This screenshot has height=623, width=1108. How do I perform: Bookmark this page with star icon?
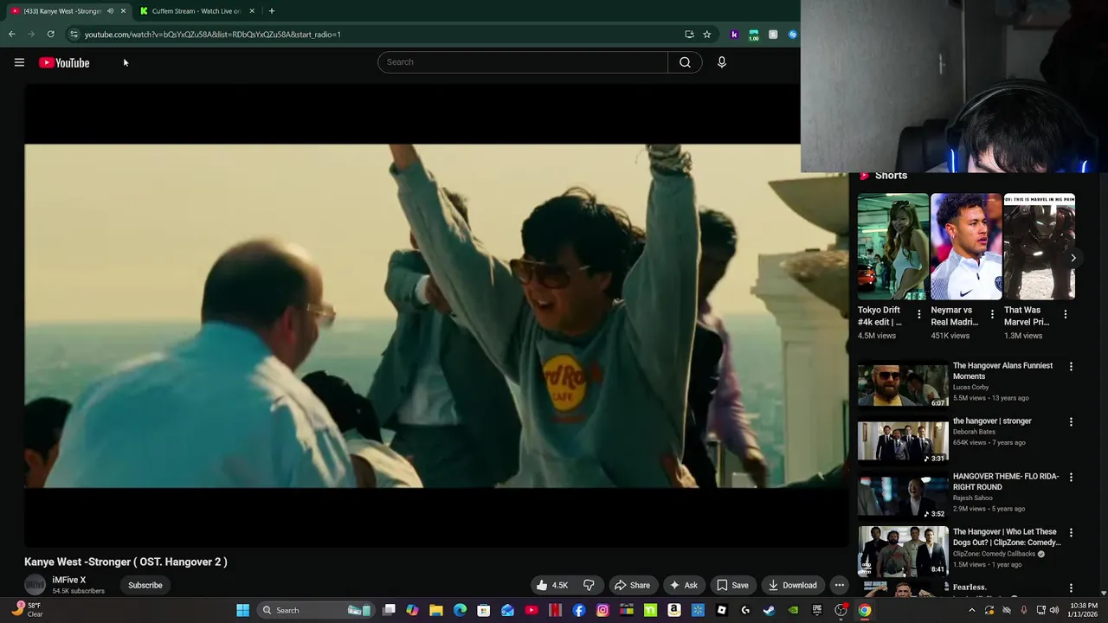[x=707, y=35]
